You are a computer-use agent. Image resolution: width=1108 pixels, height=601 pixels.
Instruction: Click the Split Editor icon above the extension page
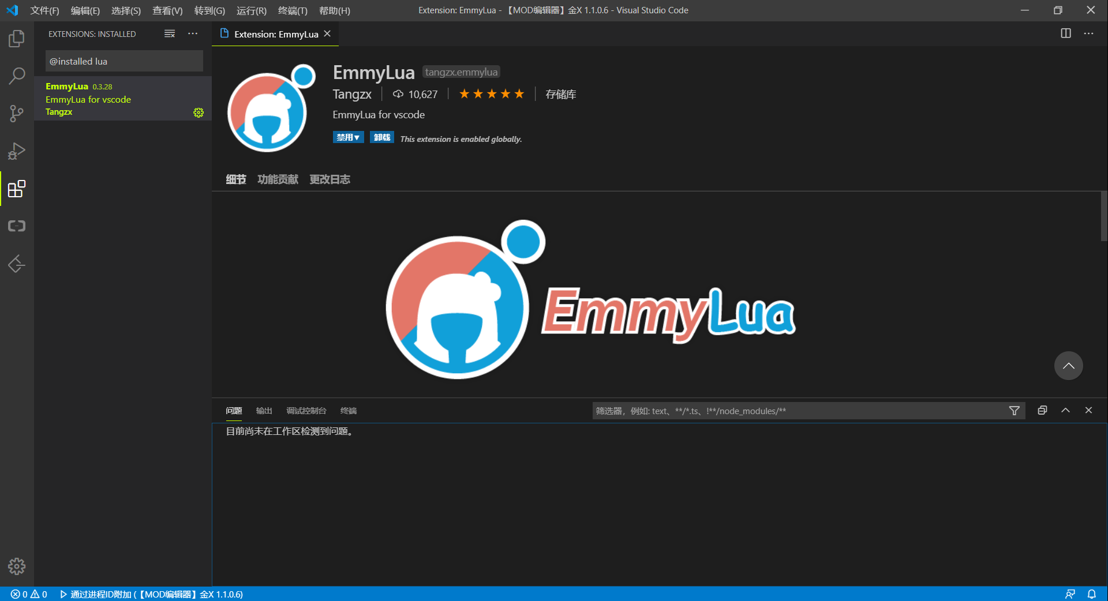tap(1065, 33)
